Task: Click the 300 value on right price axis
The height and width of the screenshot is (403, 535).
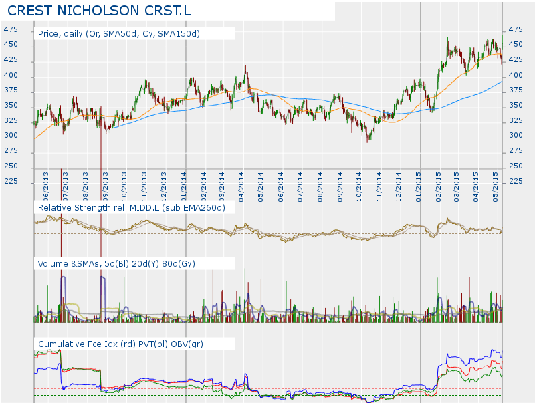Action: (516, 136)
